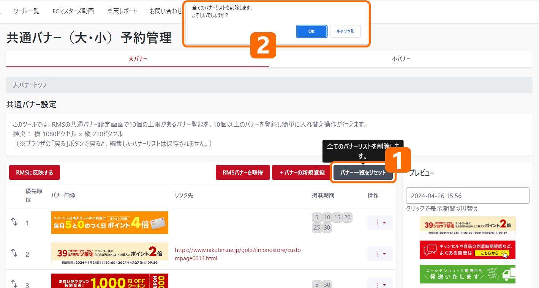Click リンク先 column header
Image resolution: width=539 pixels, height=288 pixels.
(184, 195)
